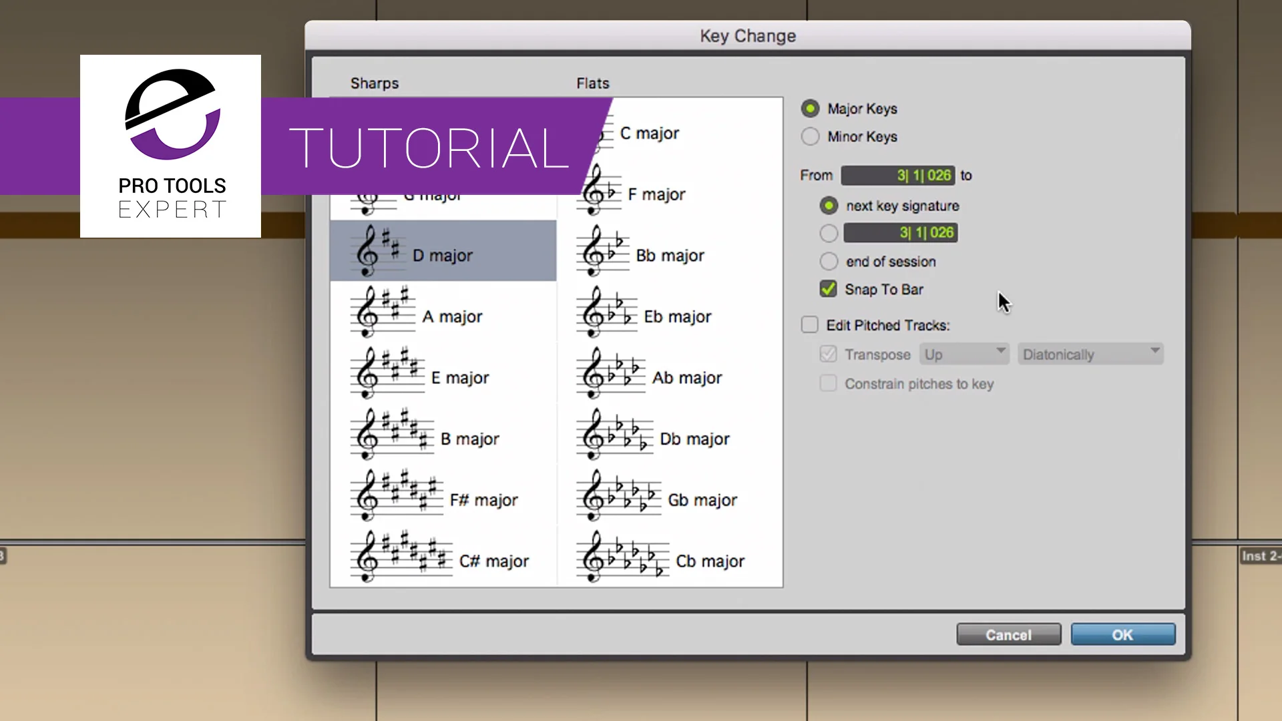Choose the end of session radio option

coord(829,262)
